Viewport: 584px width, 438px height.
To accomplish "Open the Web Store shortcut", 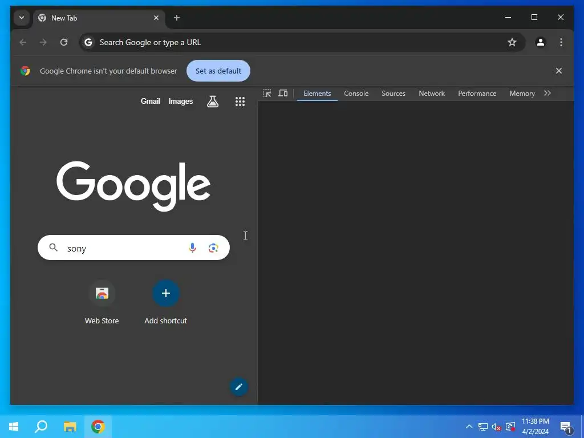I will 102,303.
